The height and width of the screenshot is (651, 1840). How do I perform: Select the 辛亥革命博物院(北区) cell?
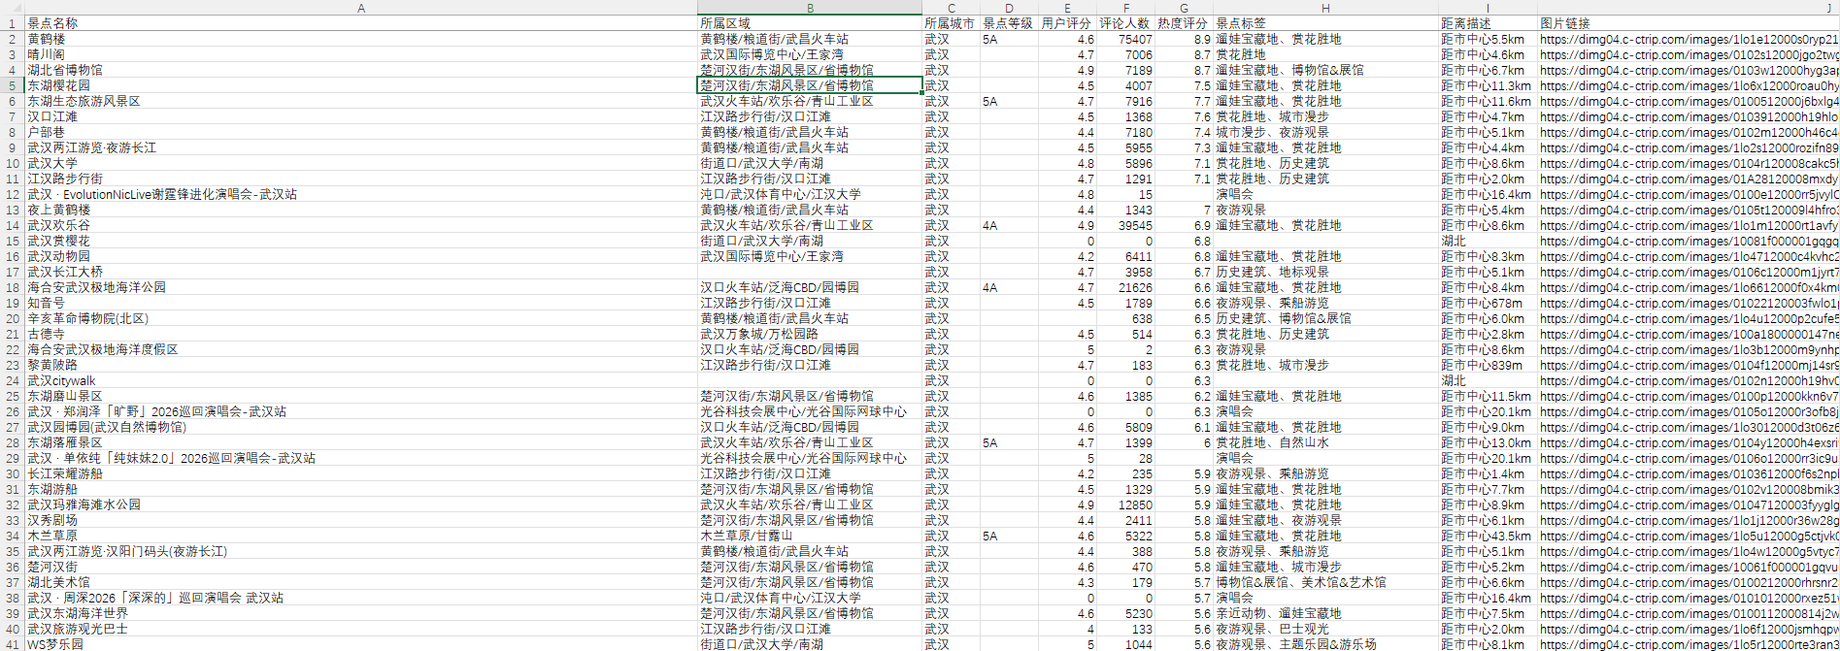click(361, 318)
